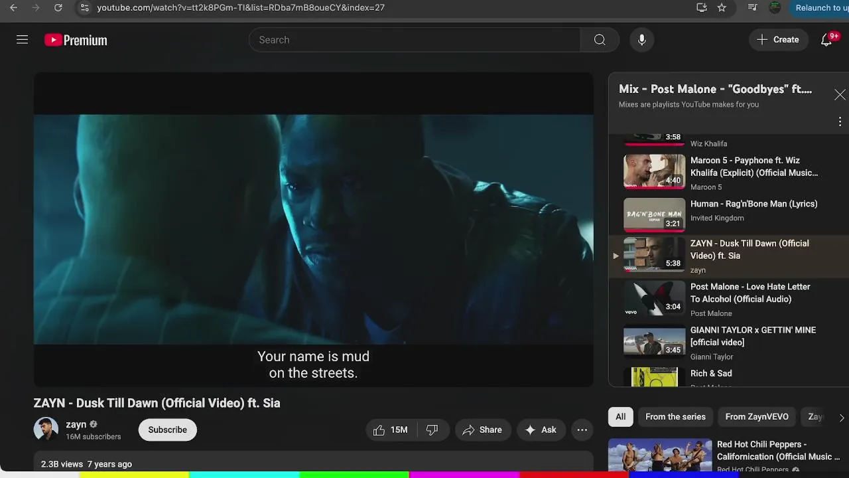Viewport: 849px width, 478px height.
Task: Reload the current page
Action: pos(58,8)
